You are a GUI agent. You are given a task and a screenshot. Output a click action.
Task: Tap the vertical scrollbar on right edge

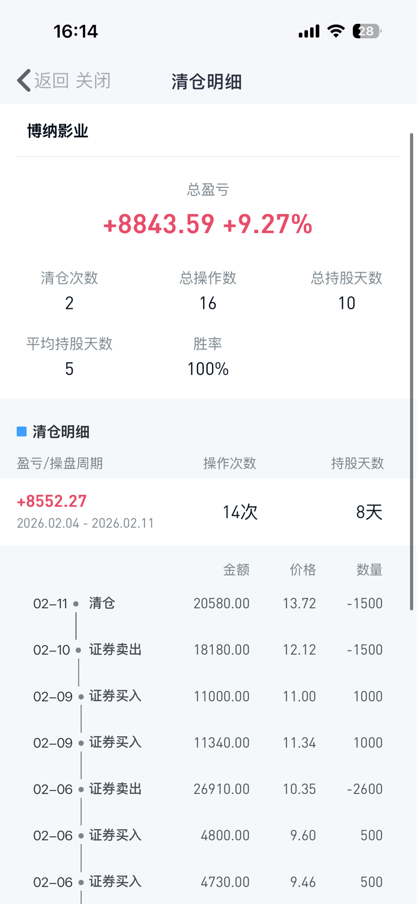412,372
